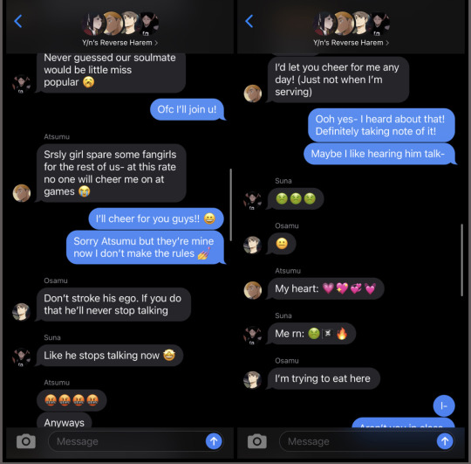Tap the back arrow in right chat
This screenshot has width=471, height=464.
[x=249, y=21]
